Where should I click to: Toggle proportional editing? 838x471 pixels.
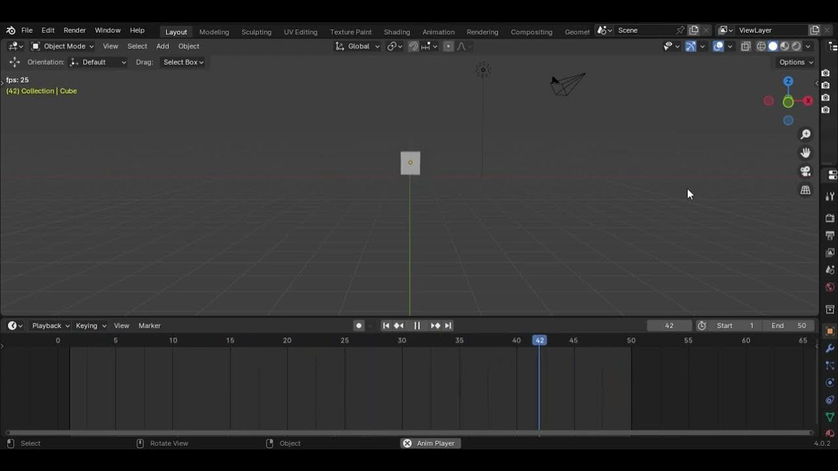tap(448, 46)
